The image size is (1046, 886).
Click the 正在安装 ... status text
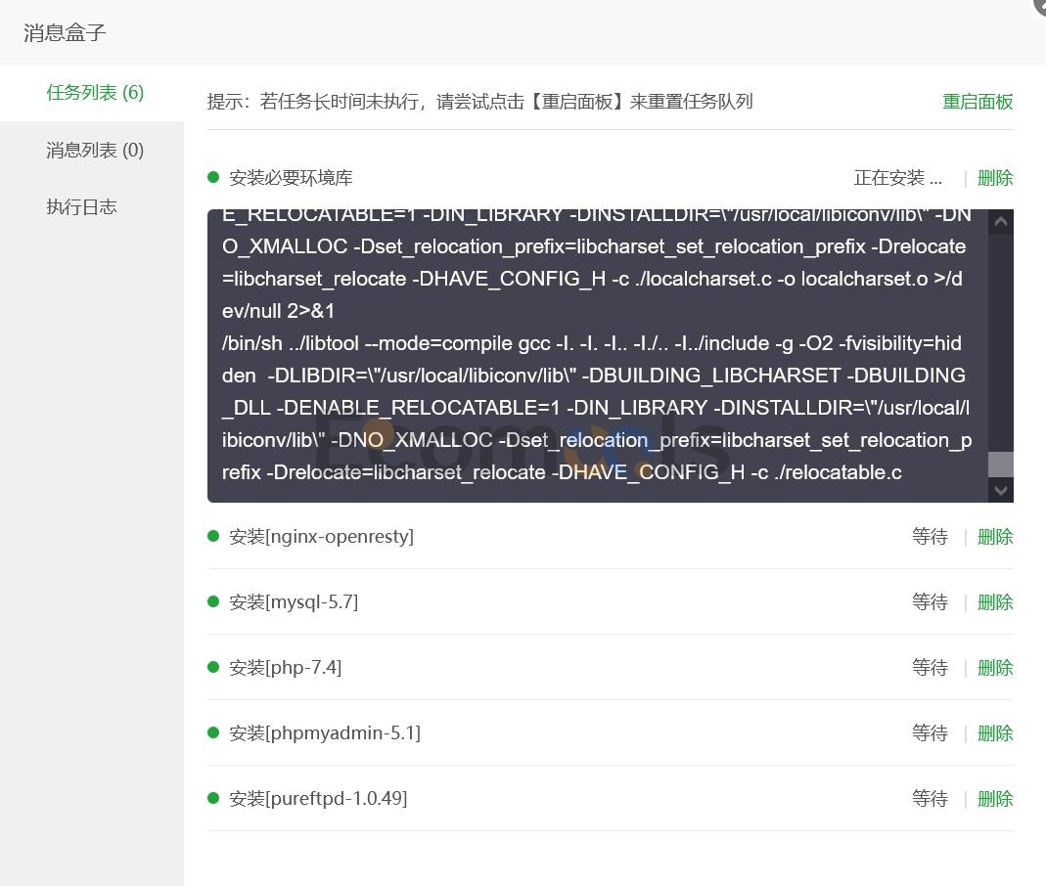point(898,178)
